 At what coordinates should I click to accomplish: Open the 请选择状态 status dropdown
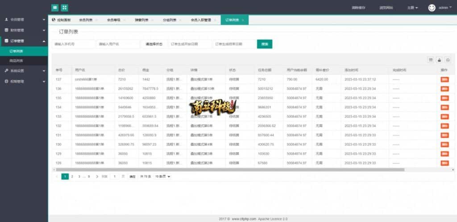point(154,44)
